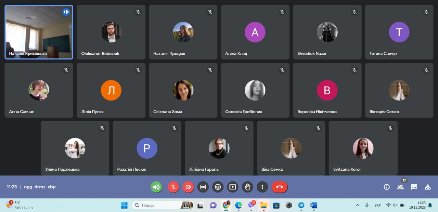438x212 pixels.
Task: Open the meeting details info icon
Action: (387, 187)
